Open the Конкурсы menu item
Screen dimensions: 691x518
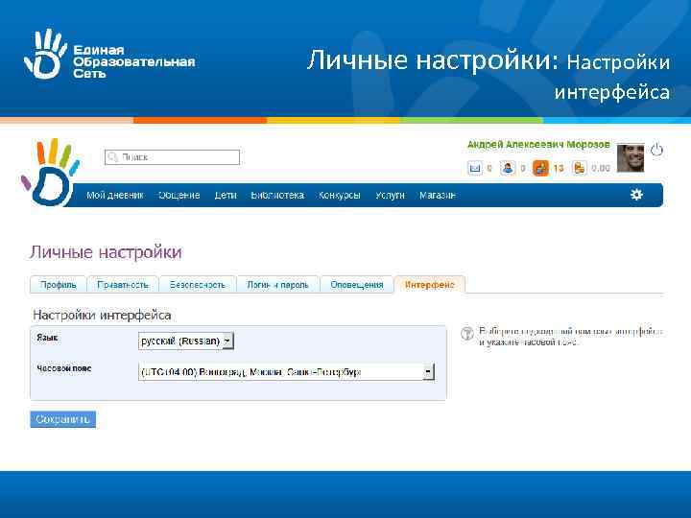340,195
